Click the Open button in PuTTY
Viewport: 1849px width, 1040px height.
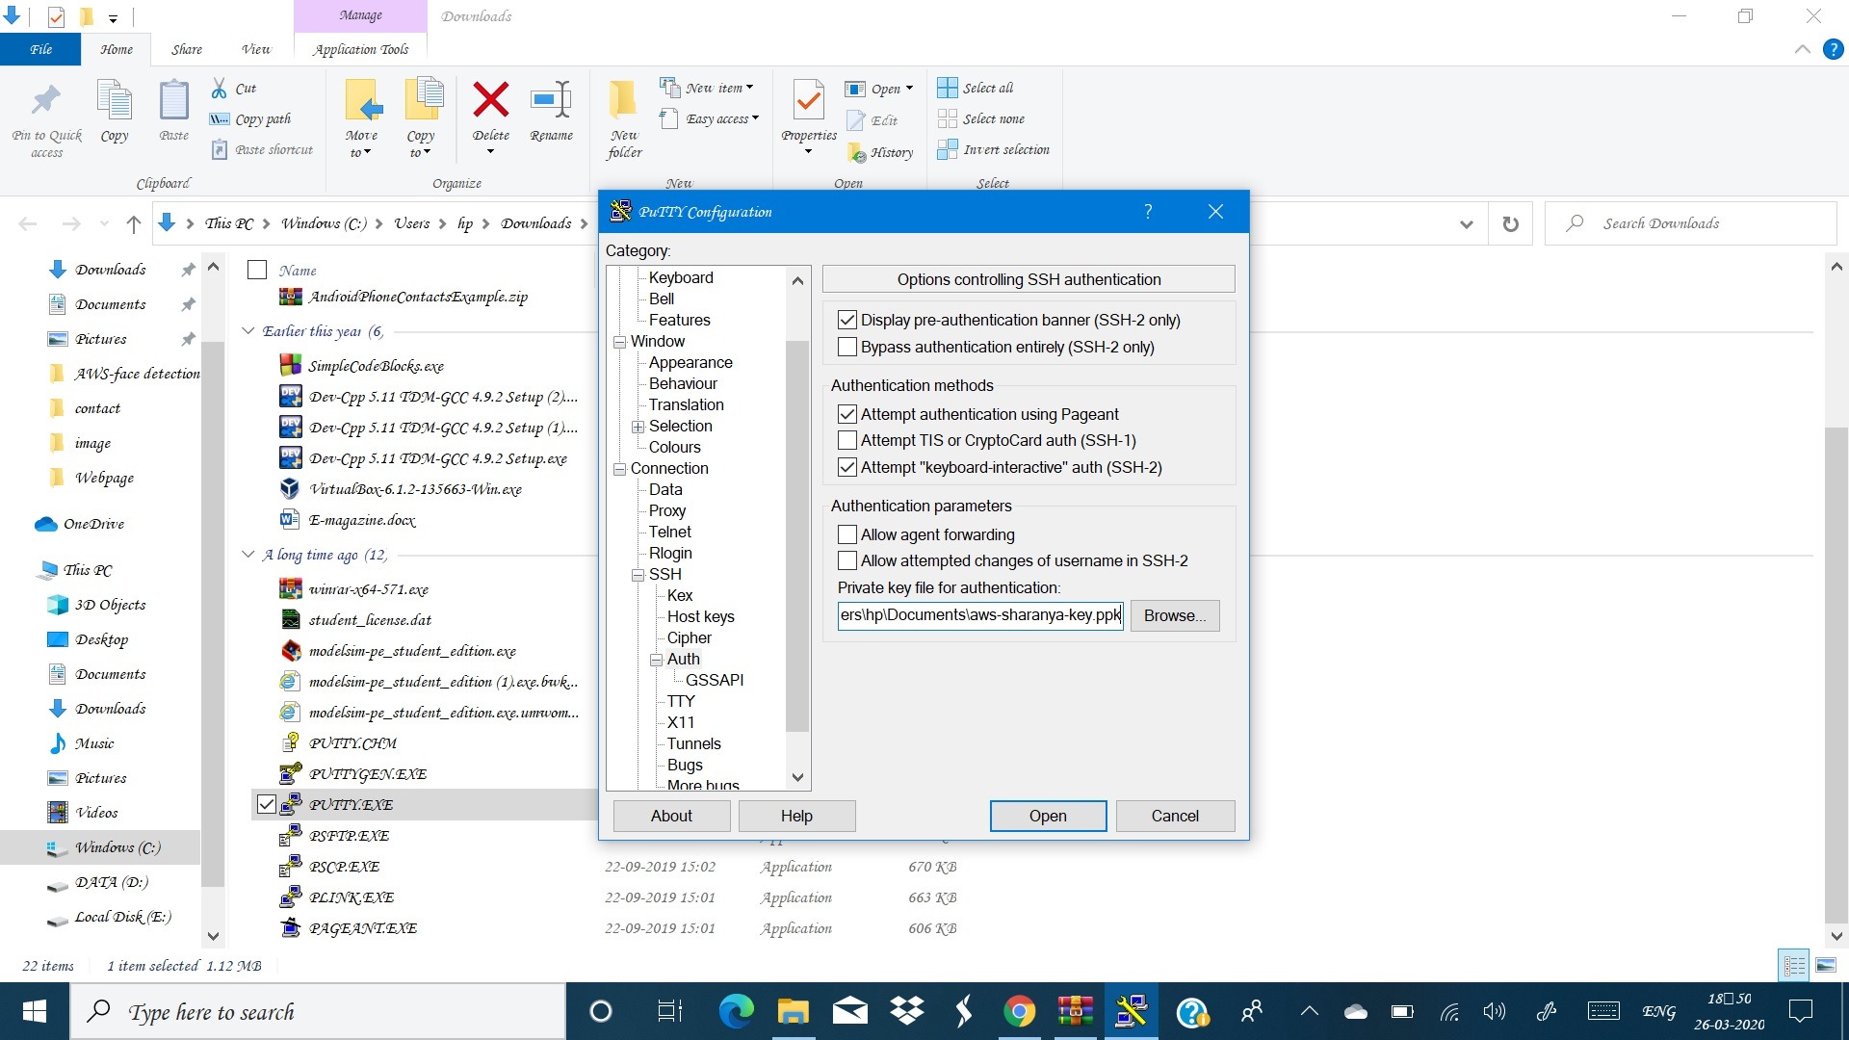[x=1048, y=816]
